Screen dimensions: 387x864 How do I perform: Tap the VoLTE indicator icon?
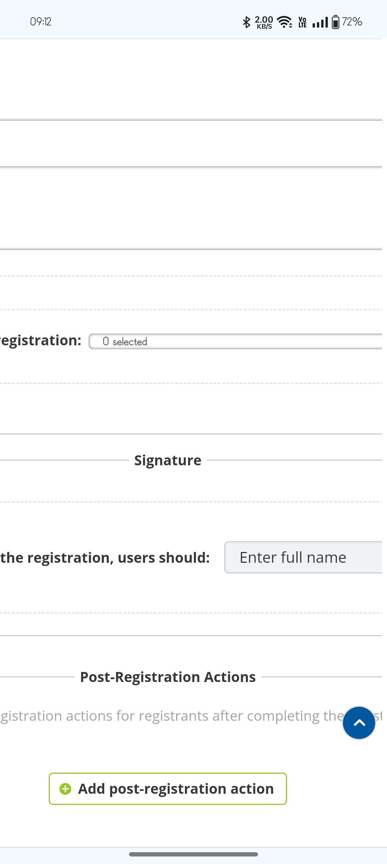pyautogui.click(x=302, y=22)
